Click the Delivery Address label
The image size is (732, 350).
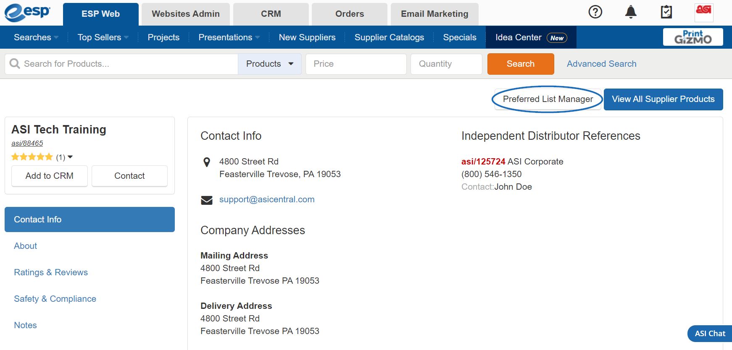tap(236, 306)
